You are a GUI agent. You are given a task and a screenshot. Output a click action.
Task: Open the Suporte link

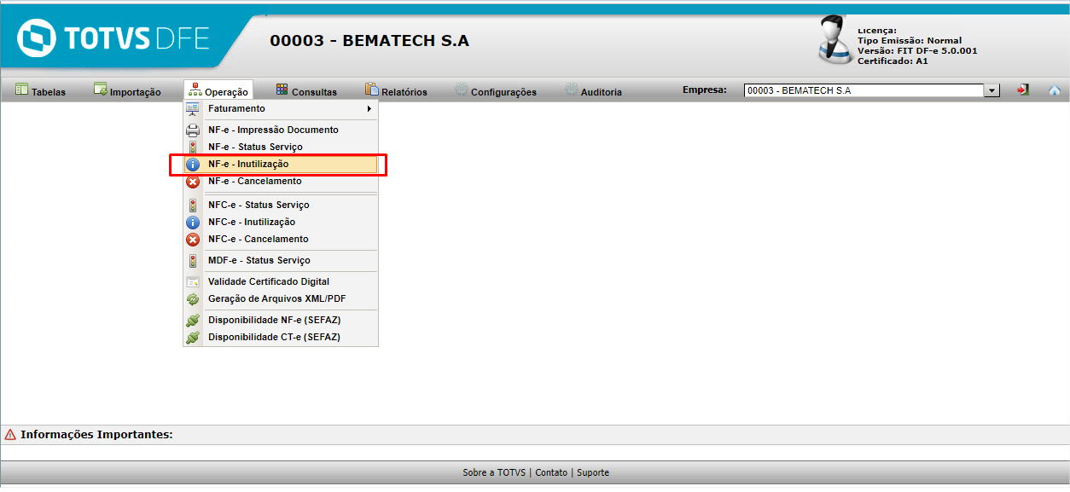(593, 472)
